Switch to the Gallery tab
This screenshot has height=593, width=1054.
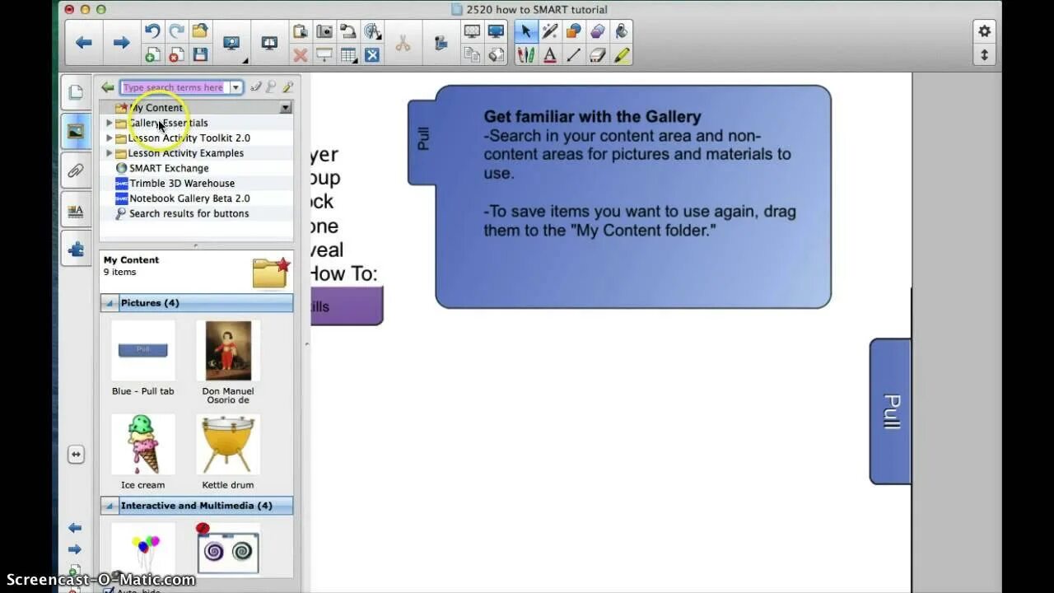coord(76,131)
